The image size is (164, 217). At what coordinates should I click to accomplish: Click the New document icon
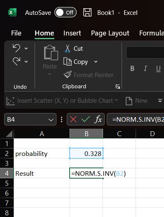point(129,101)
